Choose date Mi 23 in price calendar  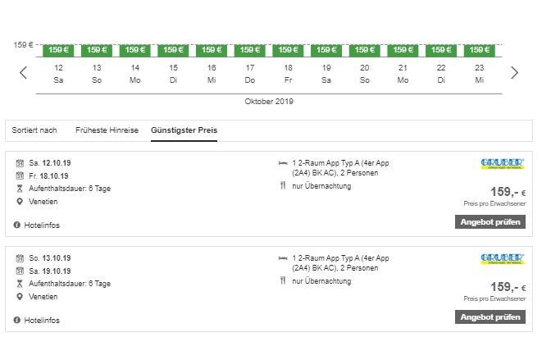(x=480, y=73)
